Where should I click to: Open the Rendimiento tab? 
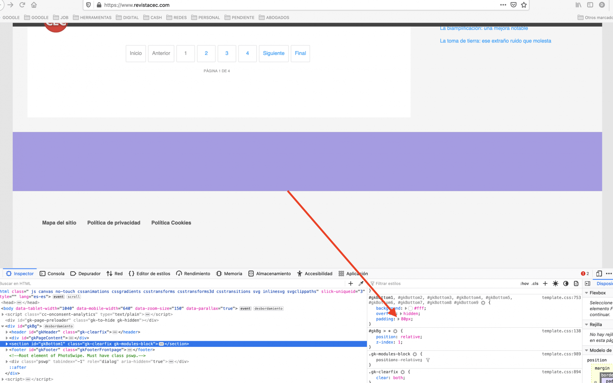193,273
